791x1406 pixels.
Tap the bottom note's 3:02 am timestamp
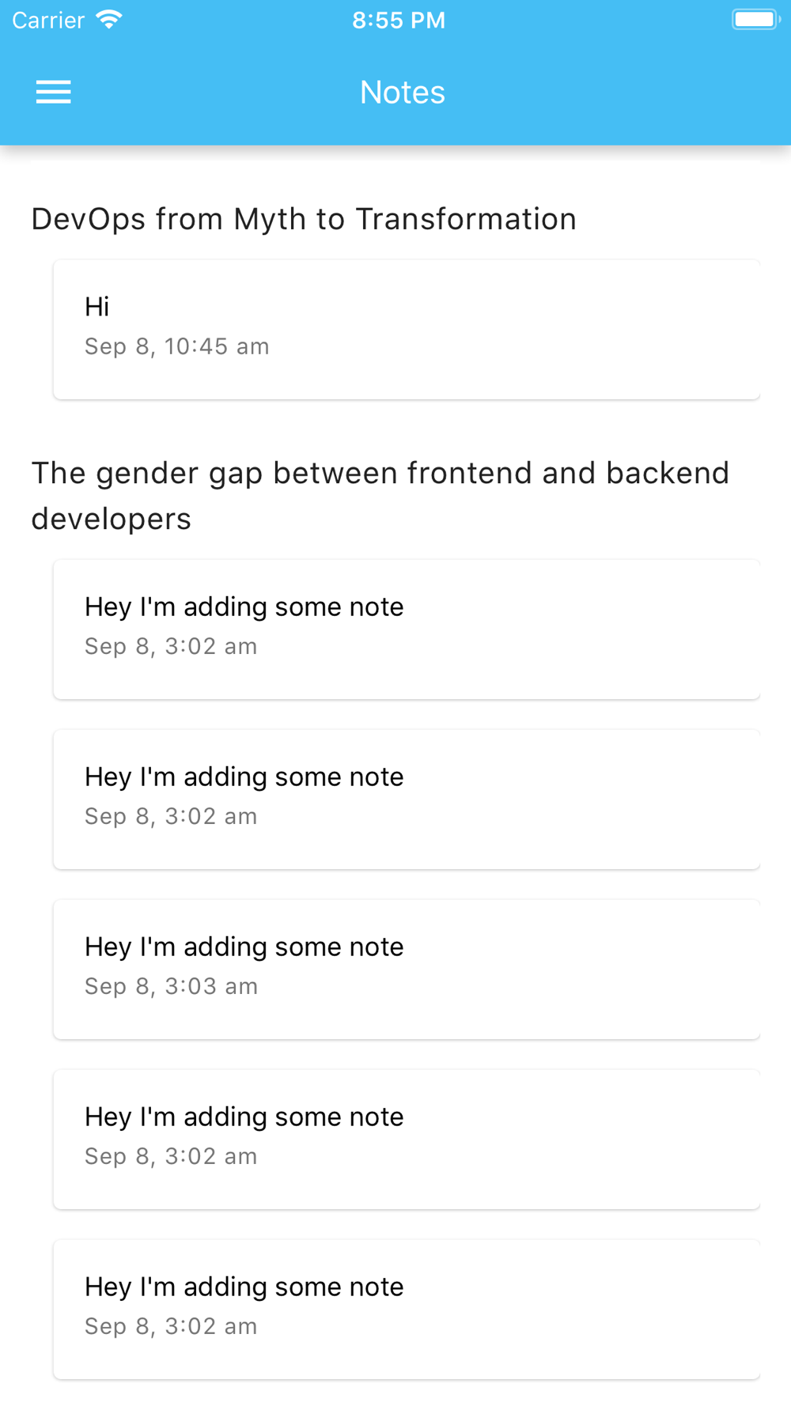[x=171, y=1326]
